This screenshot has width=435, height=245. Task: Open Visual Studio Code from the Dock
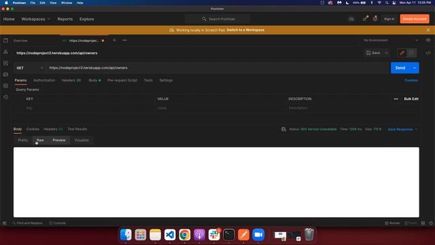[170, 235]
